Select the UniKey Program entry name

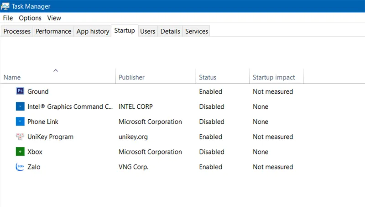click(50, 137)
